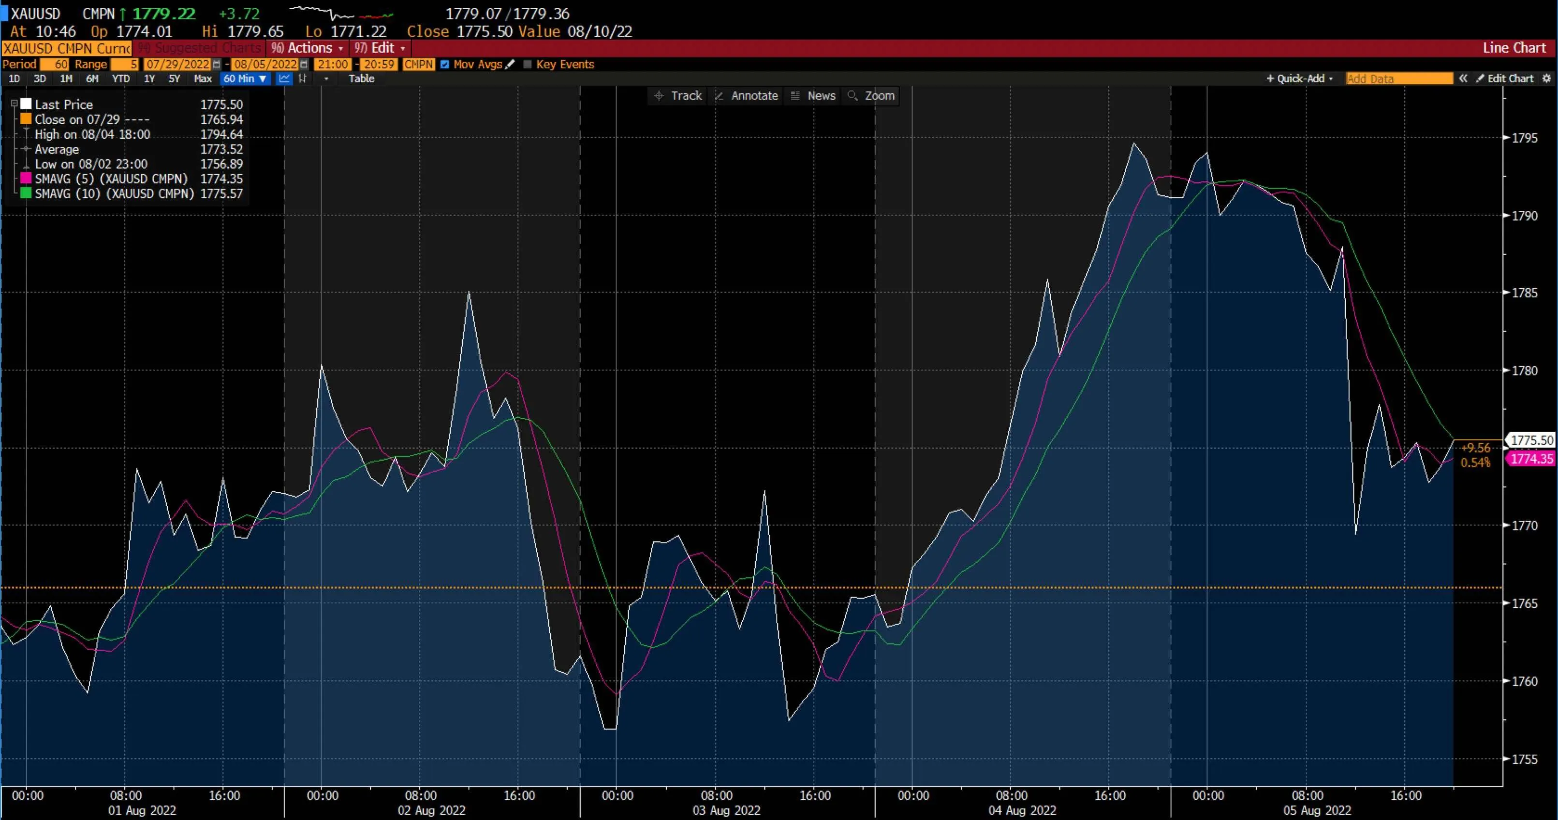Click the Table button

361,79
